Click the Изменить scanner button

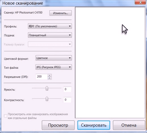[60, 13]
